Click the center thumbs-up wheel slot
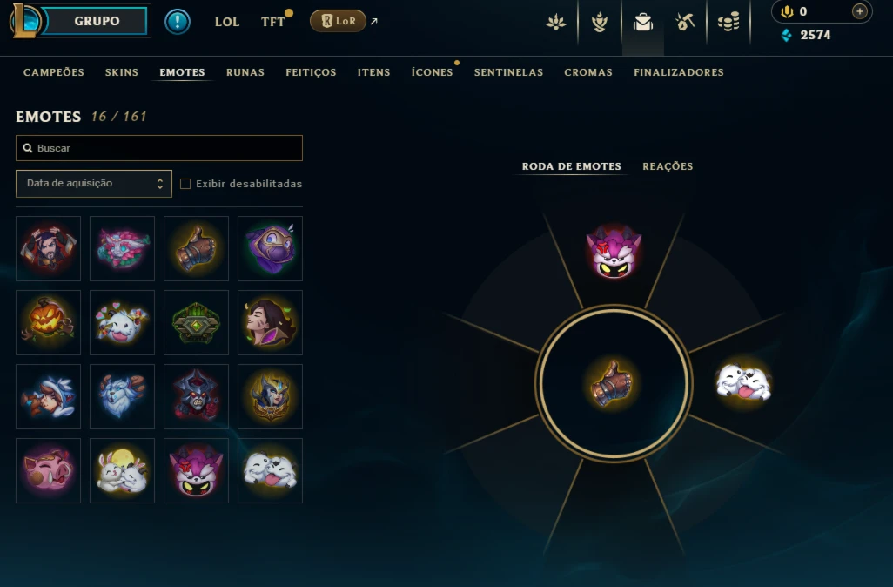The width and height of the screenshot is (893, 587). pos(613,383)
